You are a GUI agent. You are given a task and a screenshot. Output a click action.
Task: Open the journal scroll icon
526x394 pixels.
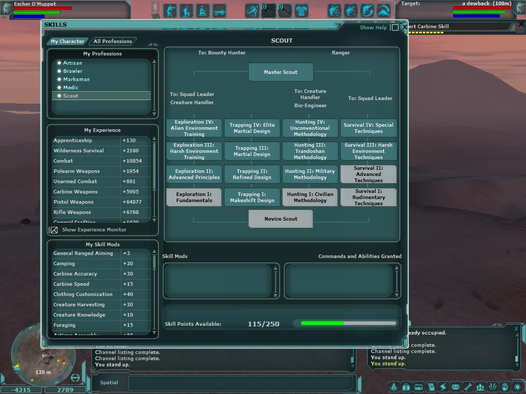pyautogui.click(x=431, y=387)
